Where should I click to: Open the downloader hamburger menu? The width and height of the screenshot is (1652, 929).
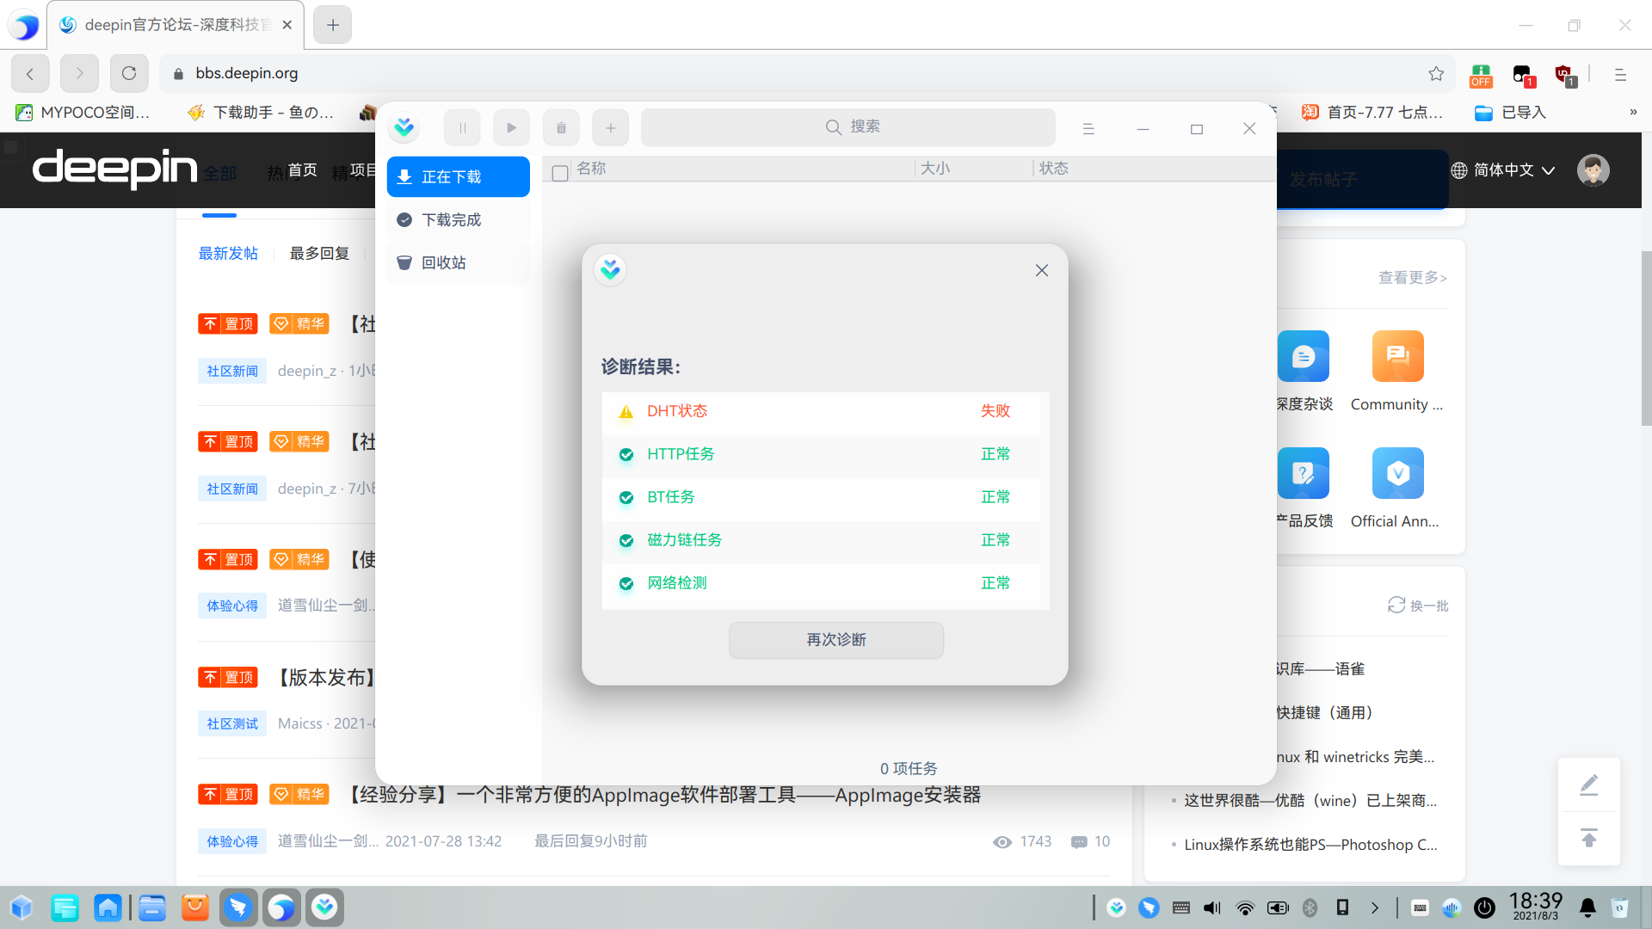(1088, 129)
